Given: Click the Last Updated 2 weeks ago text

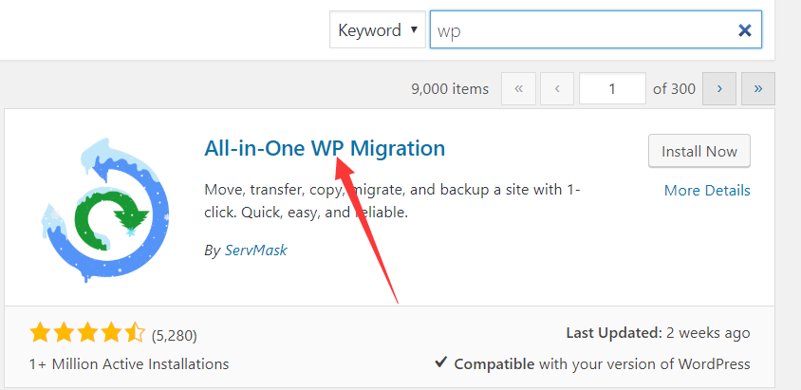Looking at the screenshot, I should (x=658, y=333).
